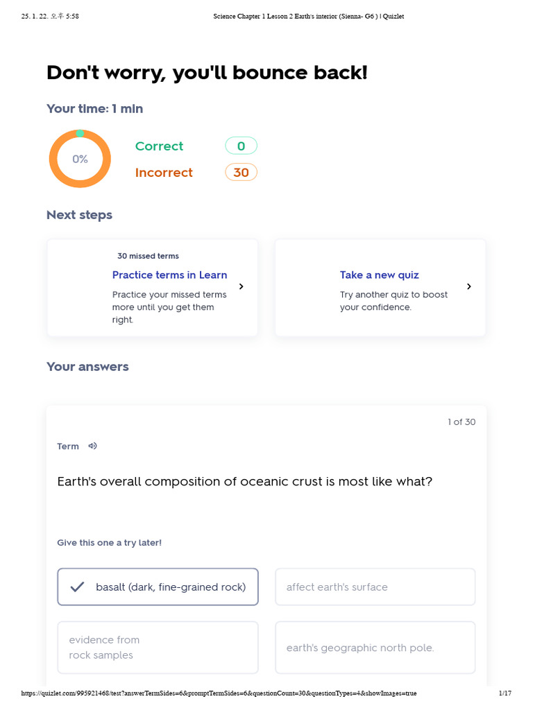The height and width of the screenshot is (710, 533).
Task: Click the Correct count badge showing 0
Action: click(241, 146)
